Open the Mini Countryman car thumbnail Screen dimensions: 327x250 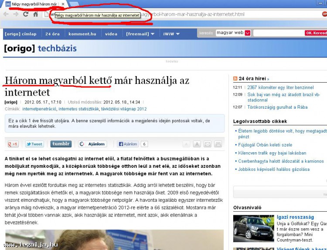253,228
